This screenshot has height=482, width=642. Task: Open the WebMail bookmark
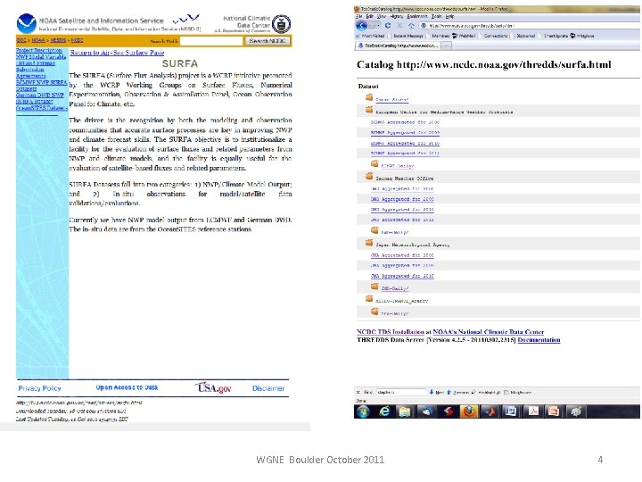pos(464,36)
